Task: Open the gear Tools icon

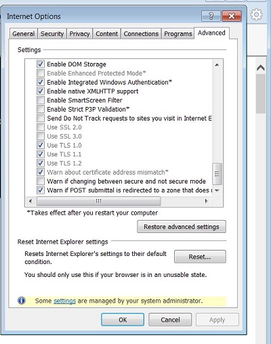Action: pos(256,15)
